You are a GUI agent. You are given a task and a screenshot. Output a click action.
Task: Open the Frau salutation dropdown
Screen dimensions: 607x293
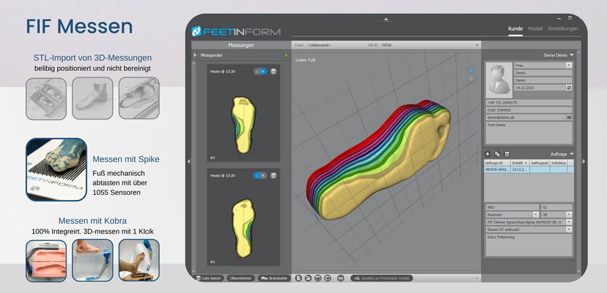(x=568, y=65)
